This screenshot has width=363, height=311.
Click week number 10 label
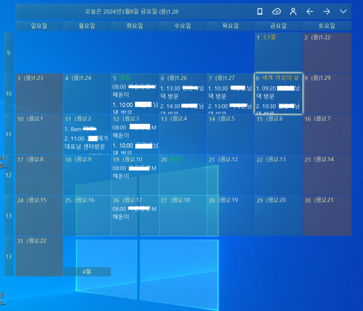[9, 94]
